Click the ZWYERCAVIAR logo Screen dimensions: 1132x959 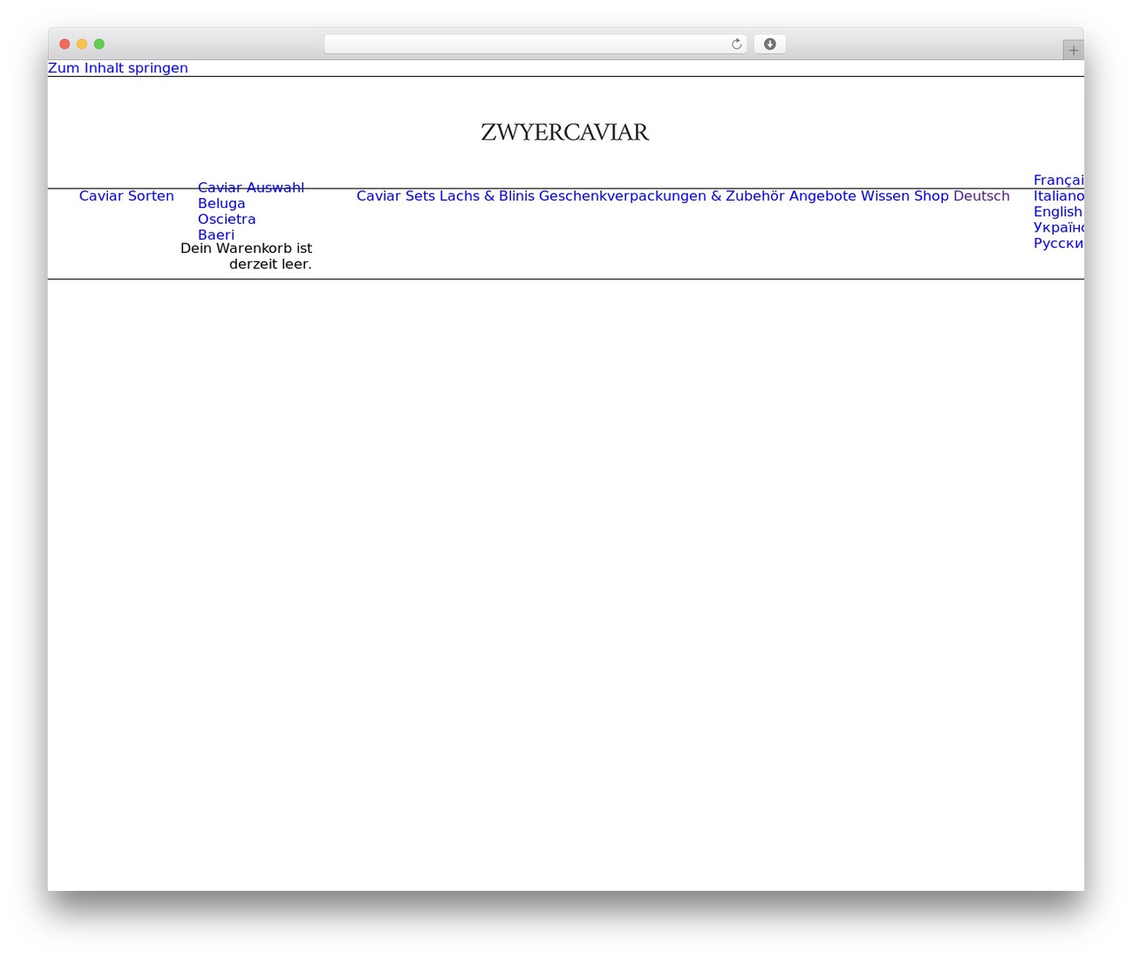pos(565,132)
